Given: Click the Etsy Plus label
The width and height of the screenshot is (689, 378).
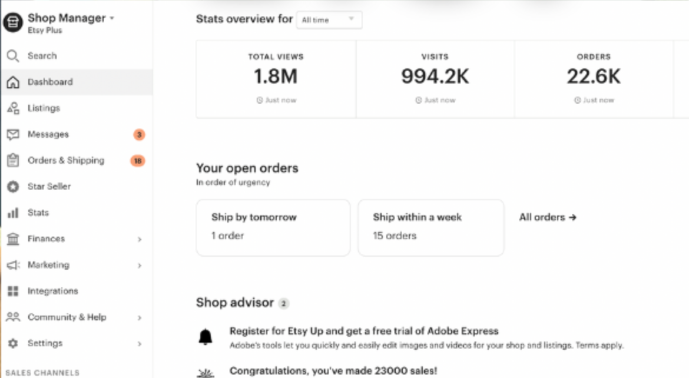Looking at the screenshot, I should coord(45,31).
